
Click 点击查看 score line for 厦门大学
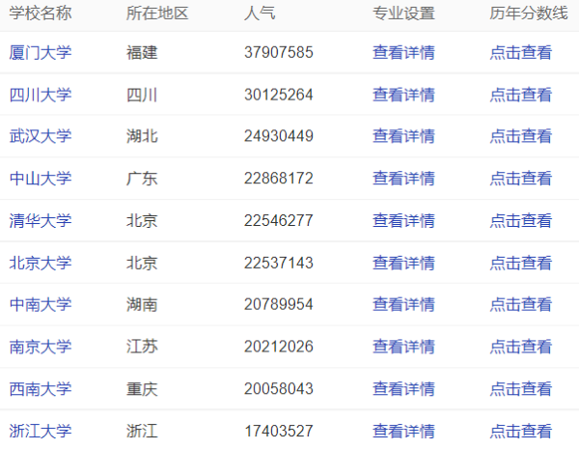[521, 52]
